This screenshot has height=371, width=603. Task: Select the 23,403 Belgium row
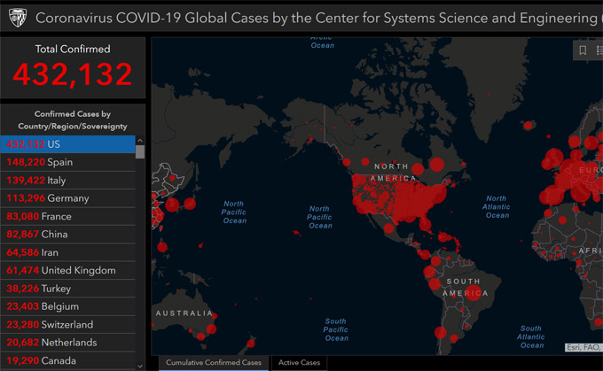point(67,306)
